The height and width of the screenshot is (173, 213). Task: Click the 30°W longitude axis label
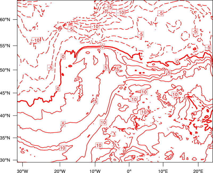tap(23, 171)
